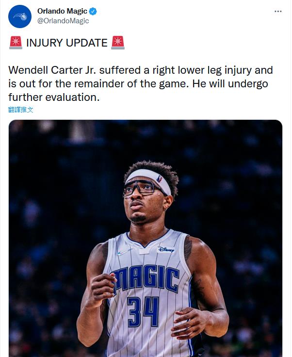
Task: Click the MAGIC wordmark on the jersey
Action: click(145, 279)
